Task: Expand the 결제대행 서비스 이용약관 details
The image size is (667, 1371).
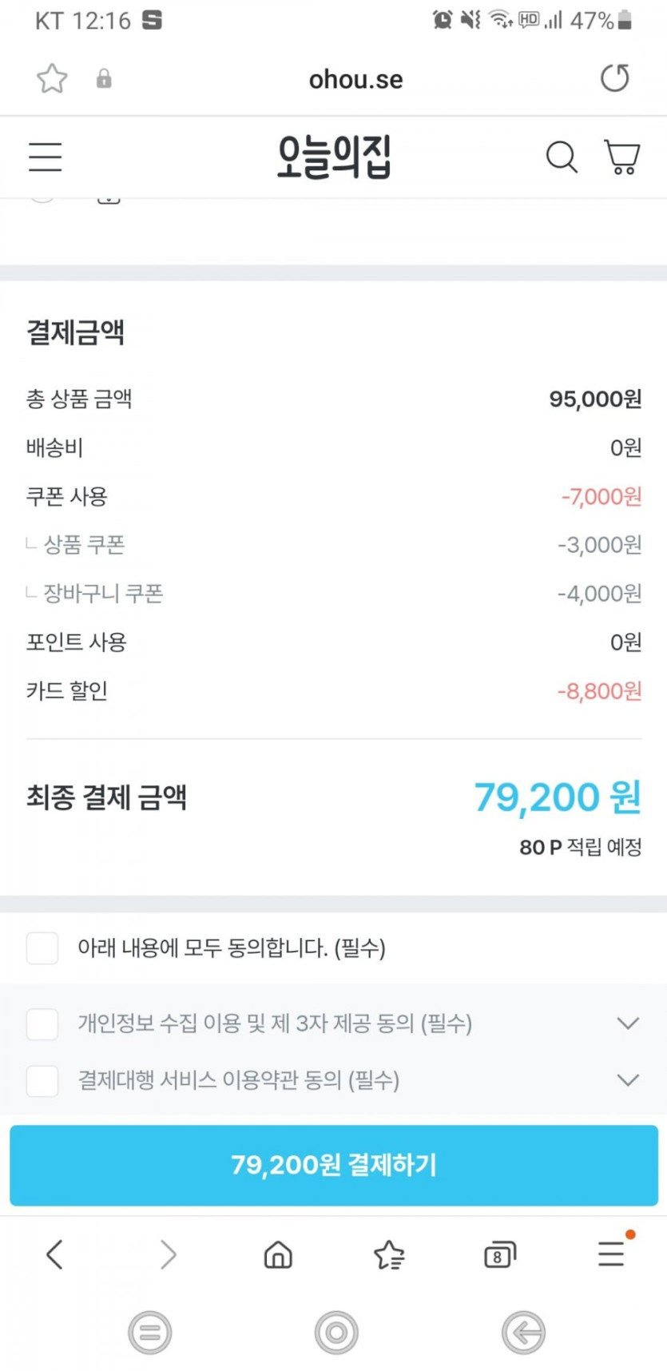Action: tap(629, 1080)
